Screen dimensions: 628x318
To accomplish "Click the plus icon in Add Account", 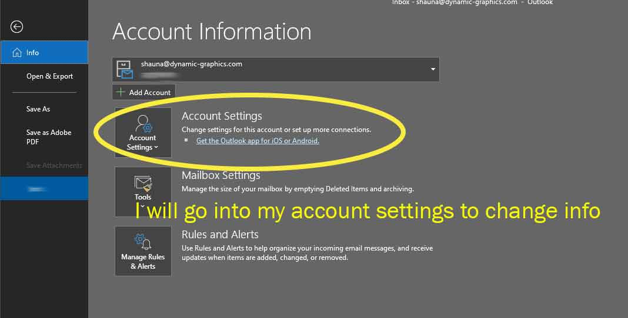I will (120, 92).
